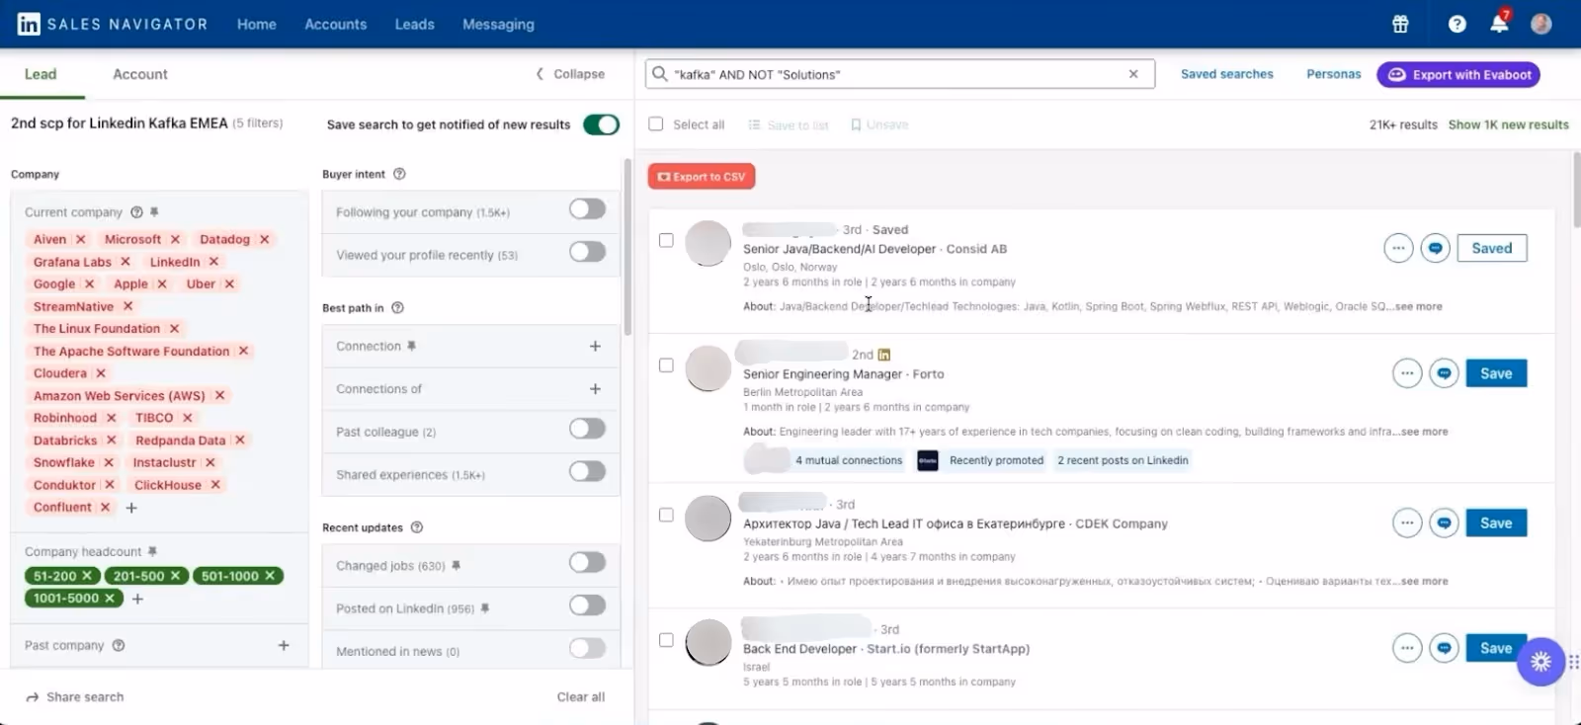Expand see more on CDEK about

(x=1424, y=582)
